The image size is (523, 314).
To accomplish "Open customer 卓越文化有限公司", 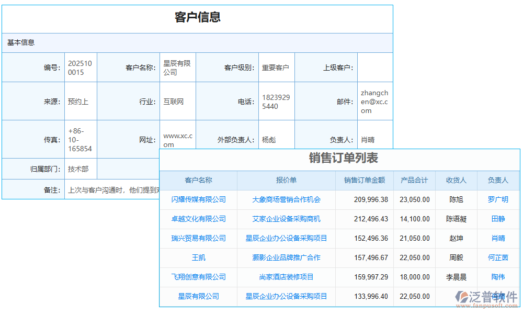I will (199, 219).
